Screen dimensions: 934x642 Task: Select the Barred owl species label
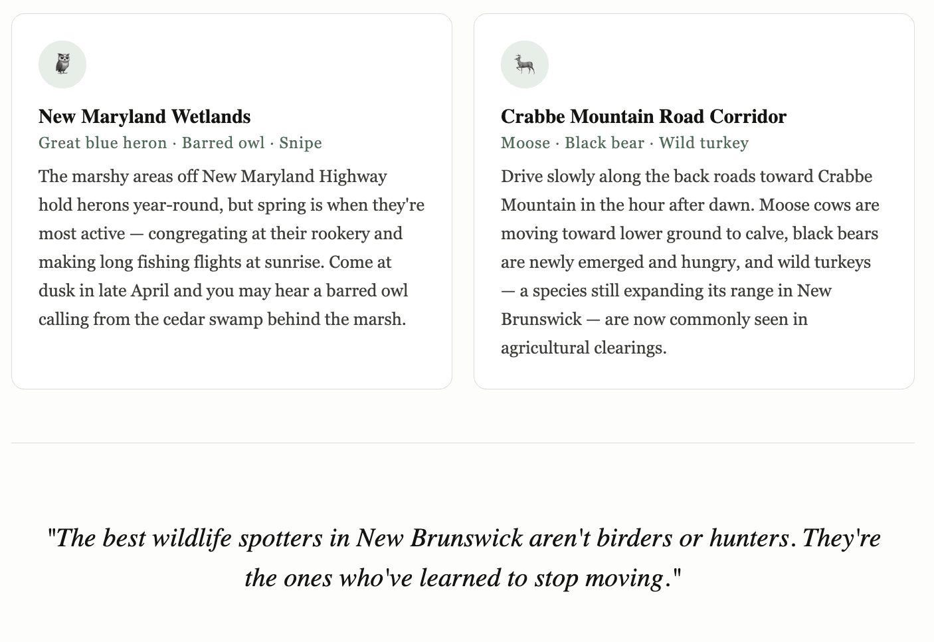click(x=223, y=143)
